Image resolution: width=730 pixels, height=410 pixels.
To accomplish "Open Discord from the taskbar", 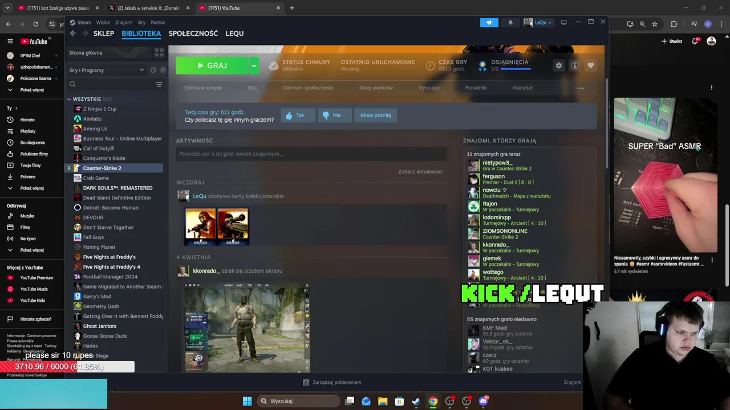I will (484, 401).
